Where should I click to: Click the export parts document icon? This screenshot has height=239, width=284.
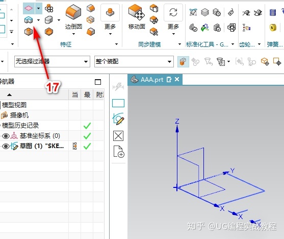click(231, 28)
